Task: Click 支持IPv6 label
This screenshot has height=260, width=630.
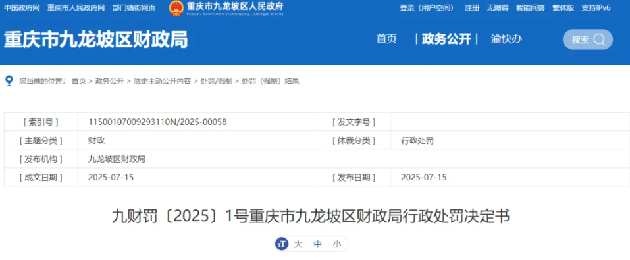Action: (x=596, y=8)
